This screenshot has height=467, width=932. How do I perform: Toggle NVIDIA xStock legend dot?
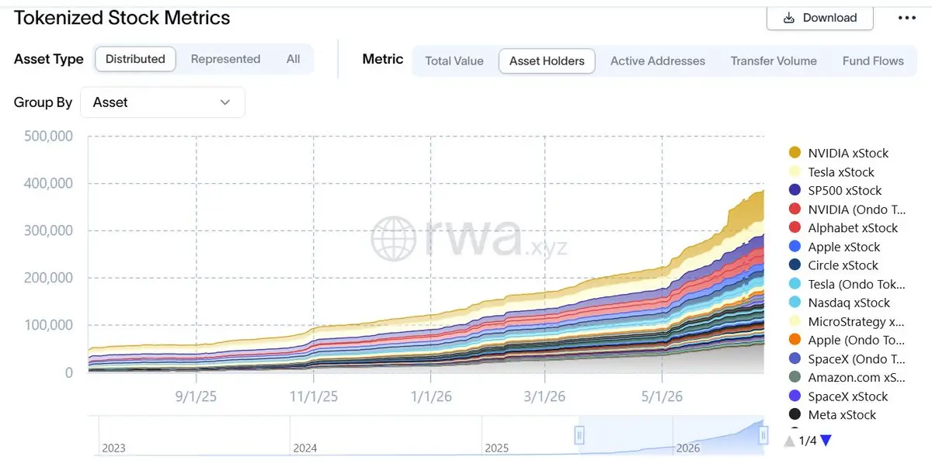pos(795,153)
